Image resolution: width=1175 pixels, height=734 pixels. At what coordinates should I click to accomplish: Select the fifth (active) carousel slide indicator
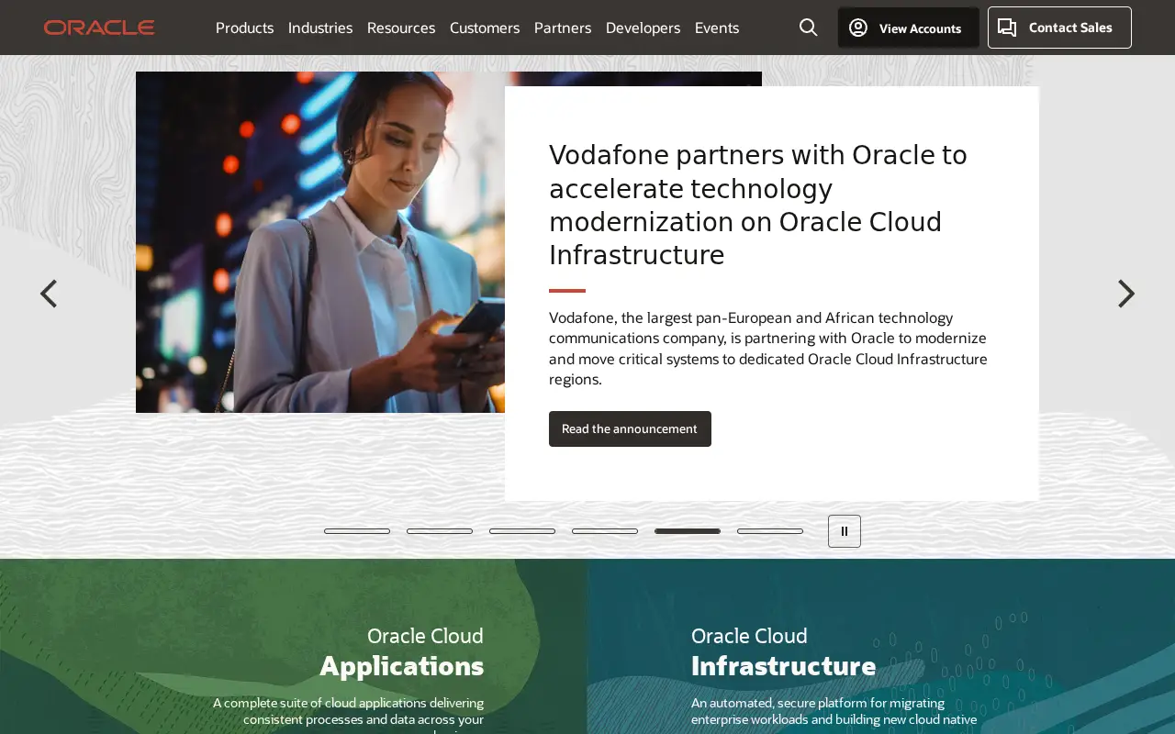688,531
